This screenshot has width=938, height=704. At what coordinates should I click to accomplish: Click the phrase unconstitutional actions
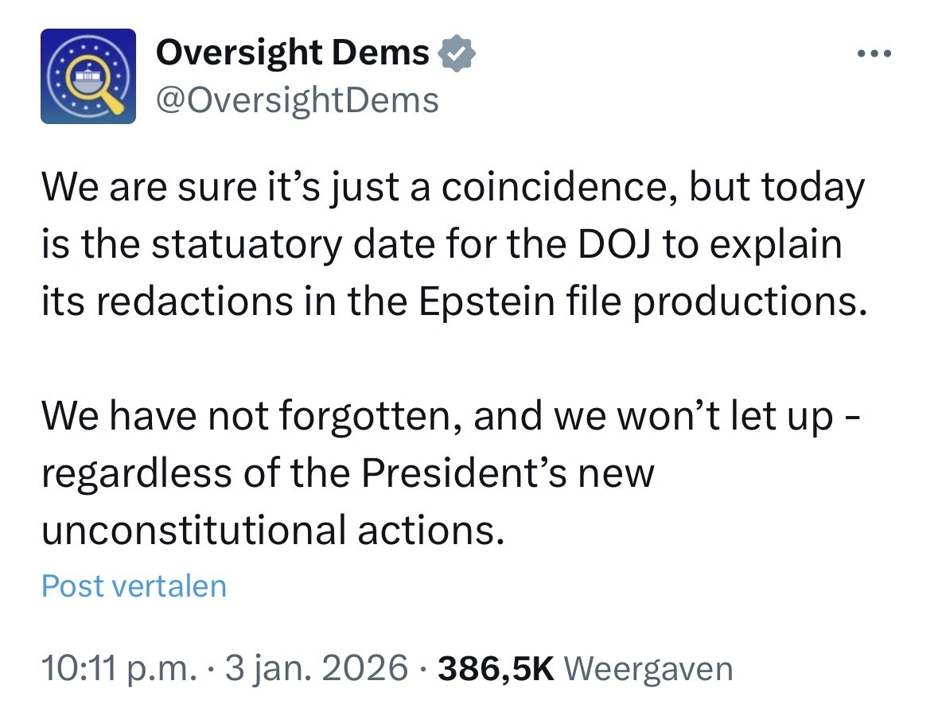(272, 529)
